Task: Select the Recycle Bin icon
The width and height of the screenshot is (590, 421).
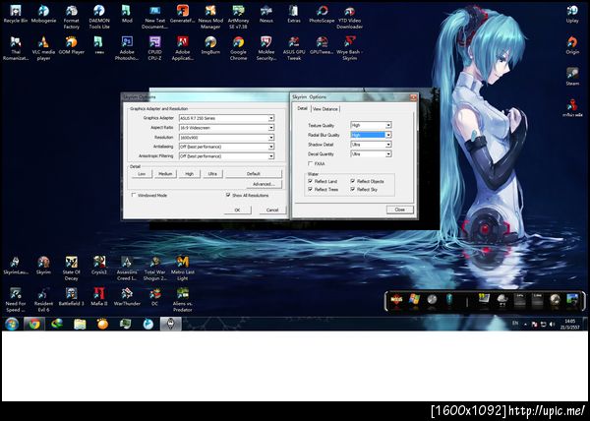Action: pyautogui.click(x=16, y=15)
